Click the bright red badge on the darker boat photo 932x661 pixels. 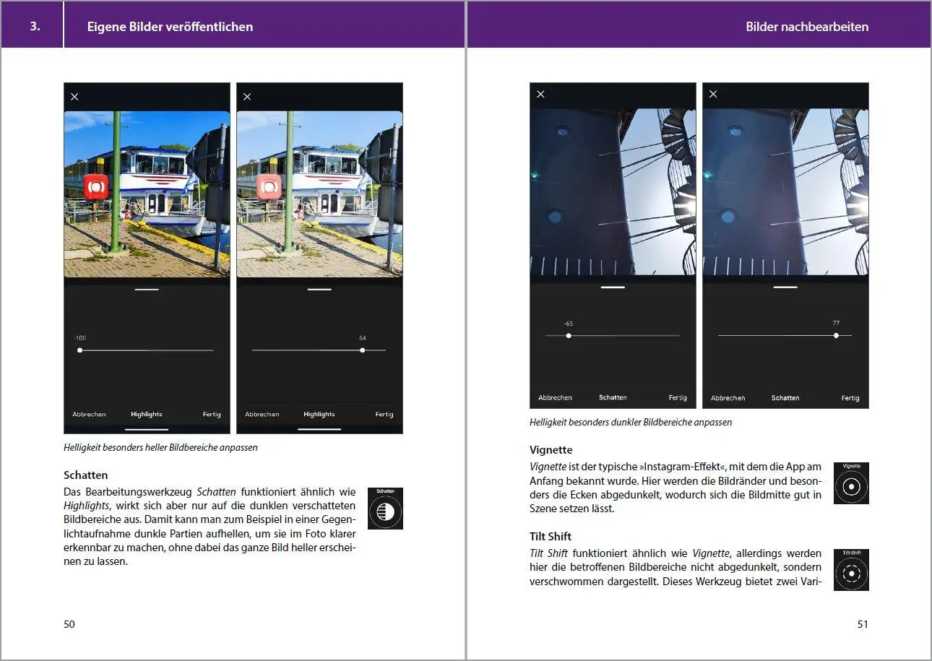pyautogui.click(x=95, y=186)
